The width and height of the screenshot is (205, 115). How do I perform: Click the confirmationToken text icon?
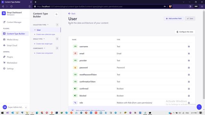(75, 81)
